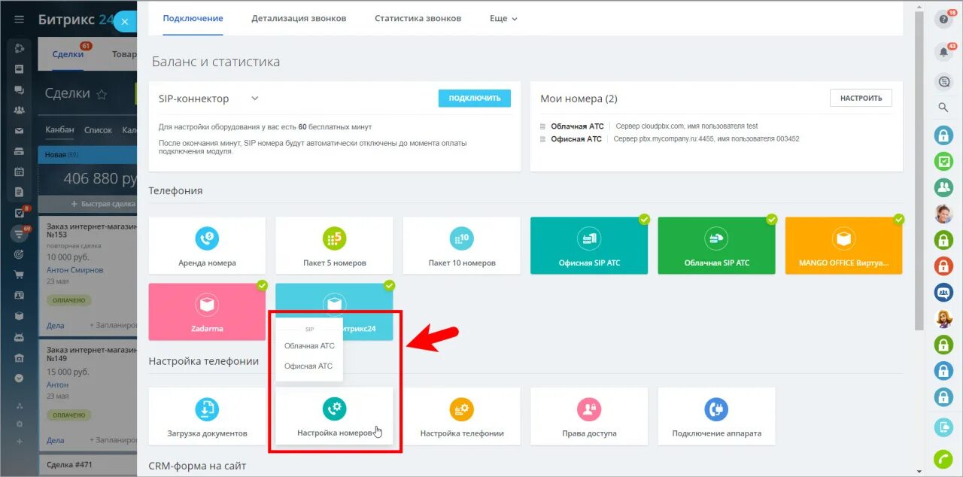Screen dimensions: 963x477
Task: Open Дела link on order №153 card
Action: (x=55, y=326)
